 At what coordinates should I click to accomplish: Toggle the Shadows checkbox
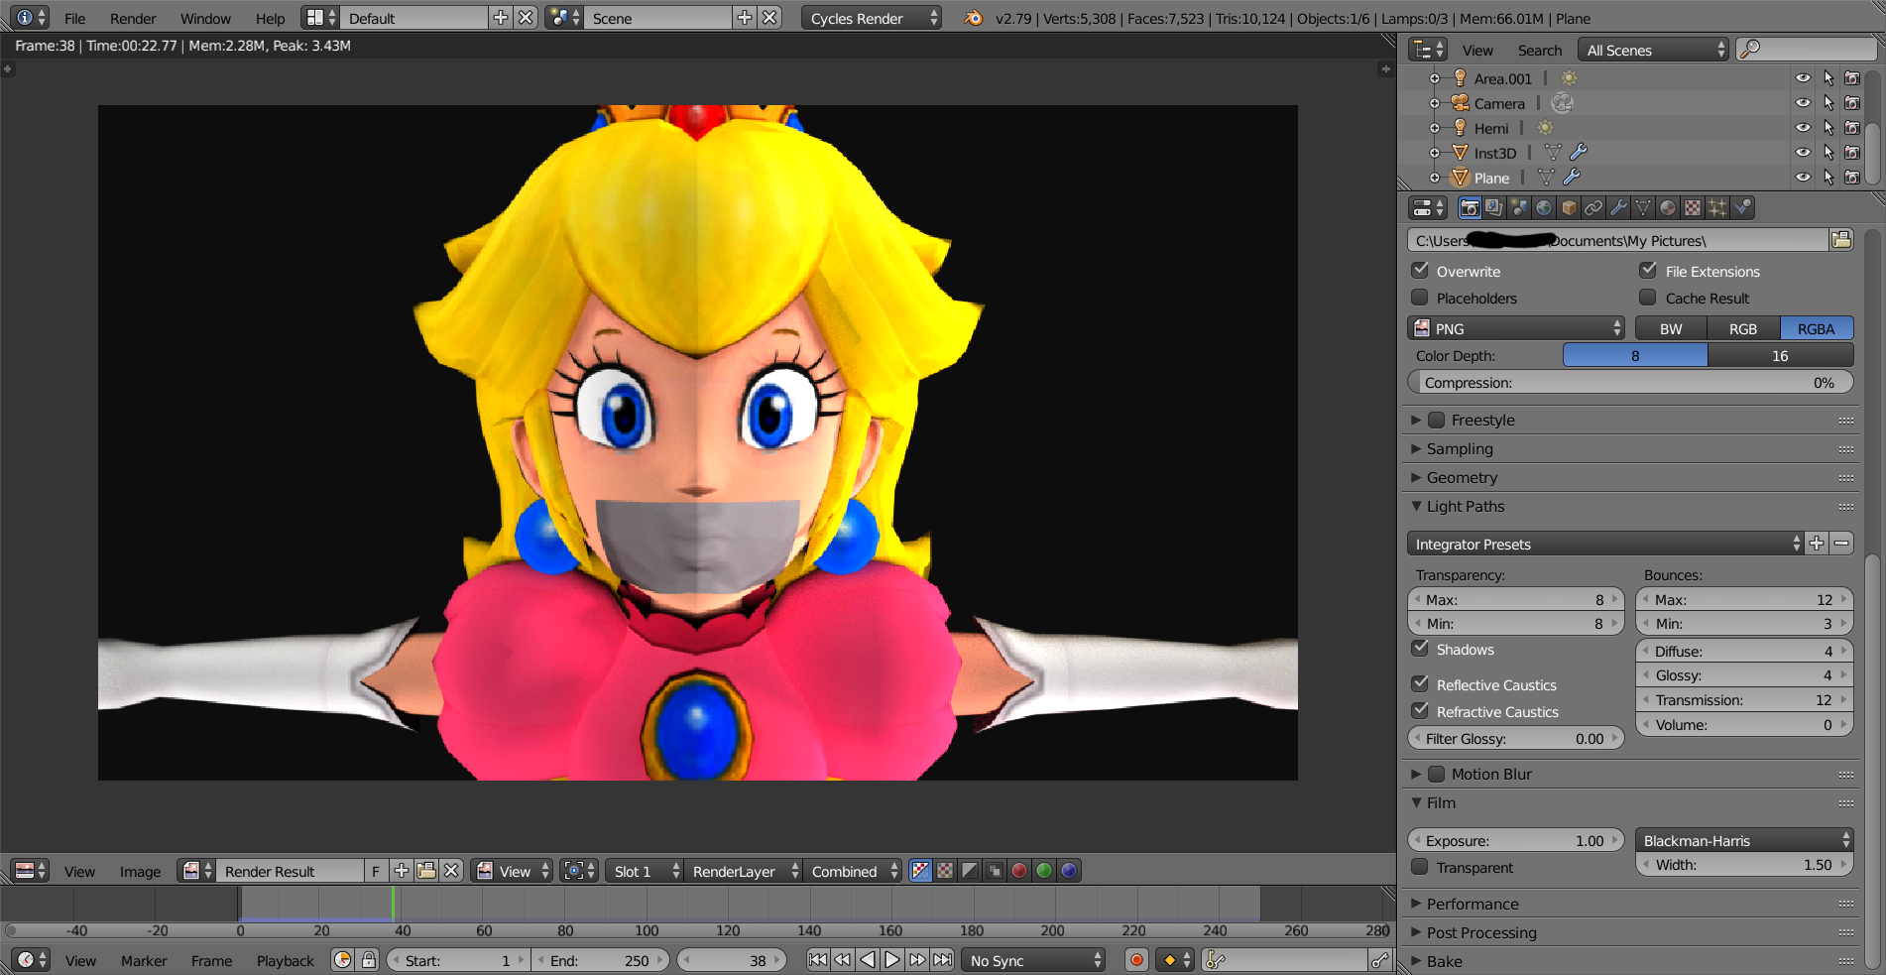[x=1420, y=649]
